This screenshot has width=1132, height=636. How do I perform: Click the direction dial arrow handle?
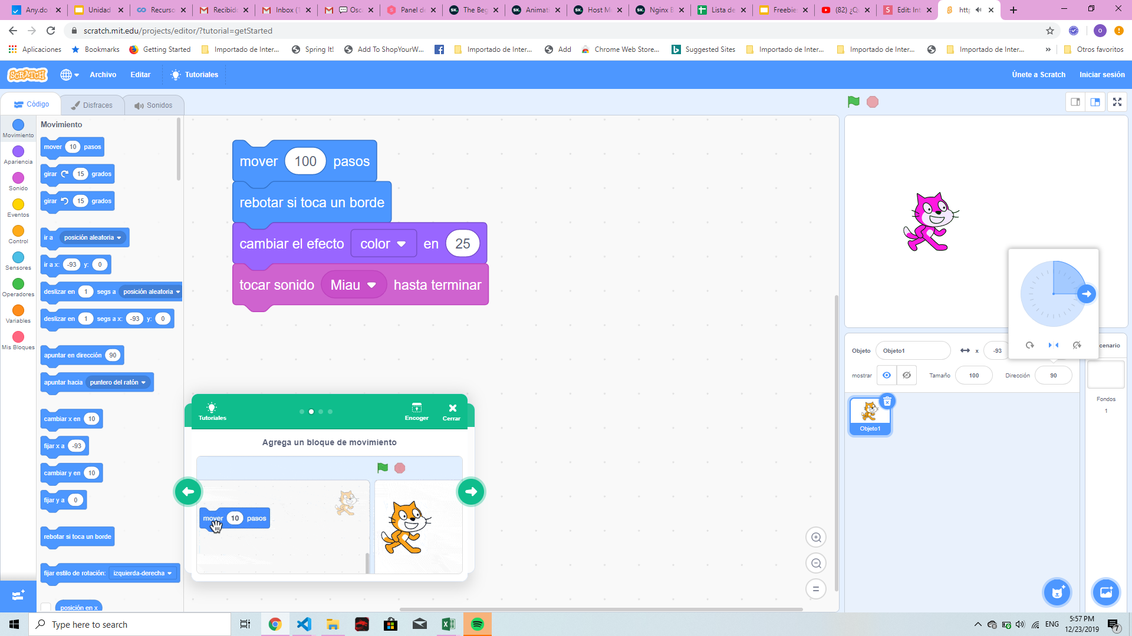pyautogui.click(x=1086, y=294)
